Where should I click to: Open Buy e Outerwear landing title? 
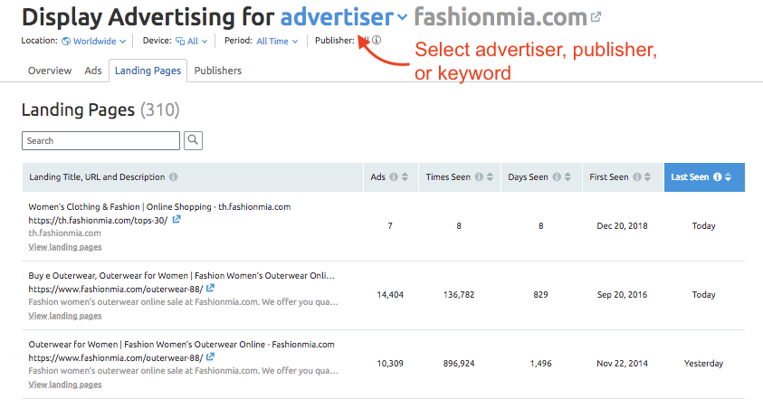[x=182, y=276]
